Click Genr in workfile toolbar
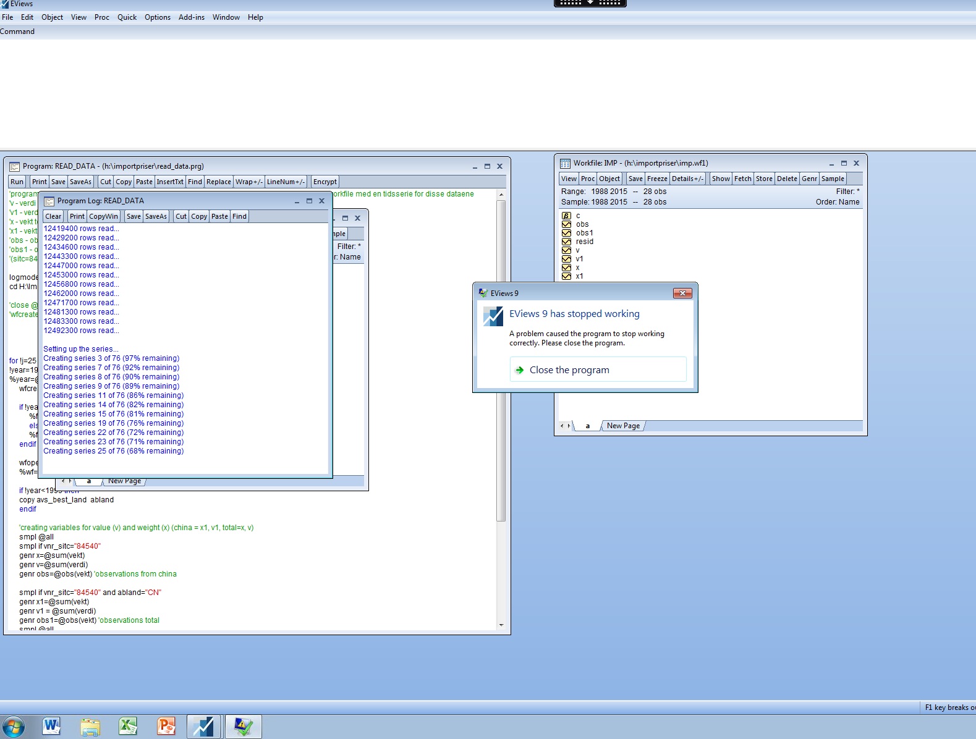The image size is (976, 739). pyautogui.click(x=809, y=179)
